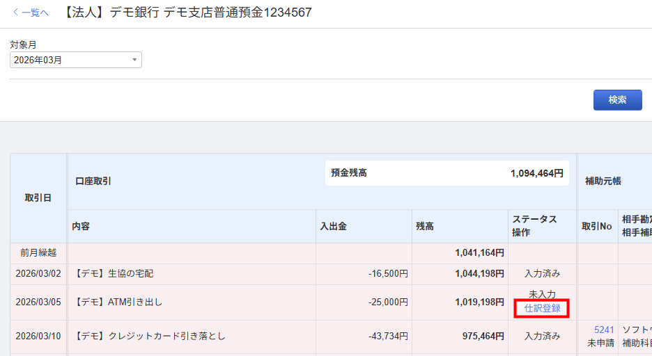Open transaction number 5241 link
Image resolution: width=652 pixels, height=356 pixels.
pyautogui.click(x=604, y=330)
